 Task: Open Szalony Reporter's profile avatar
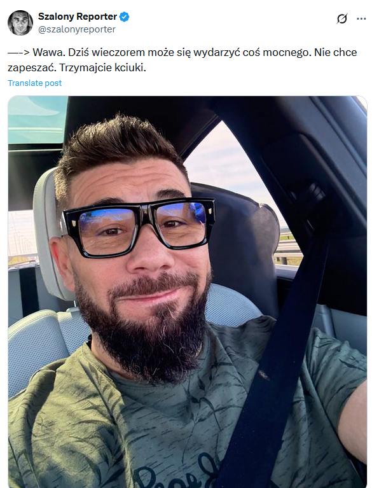click(x=20, y=23)
